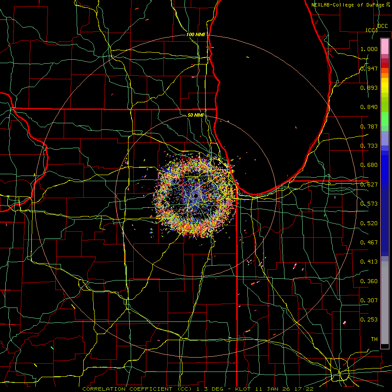Click the 0.253 scale value
This screenshot has height=392, width=392.
point(369,320)
